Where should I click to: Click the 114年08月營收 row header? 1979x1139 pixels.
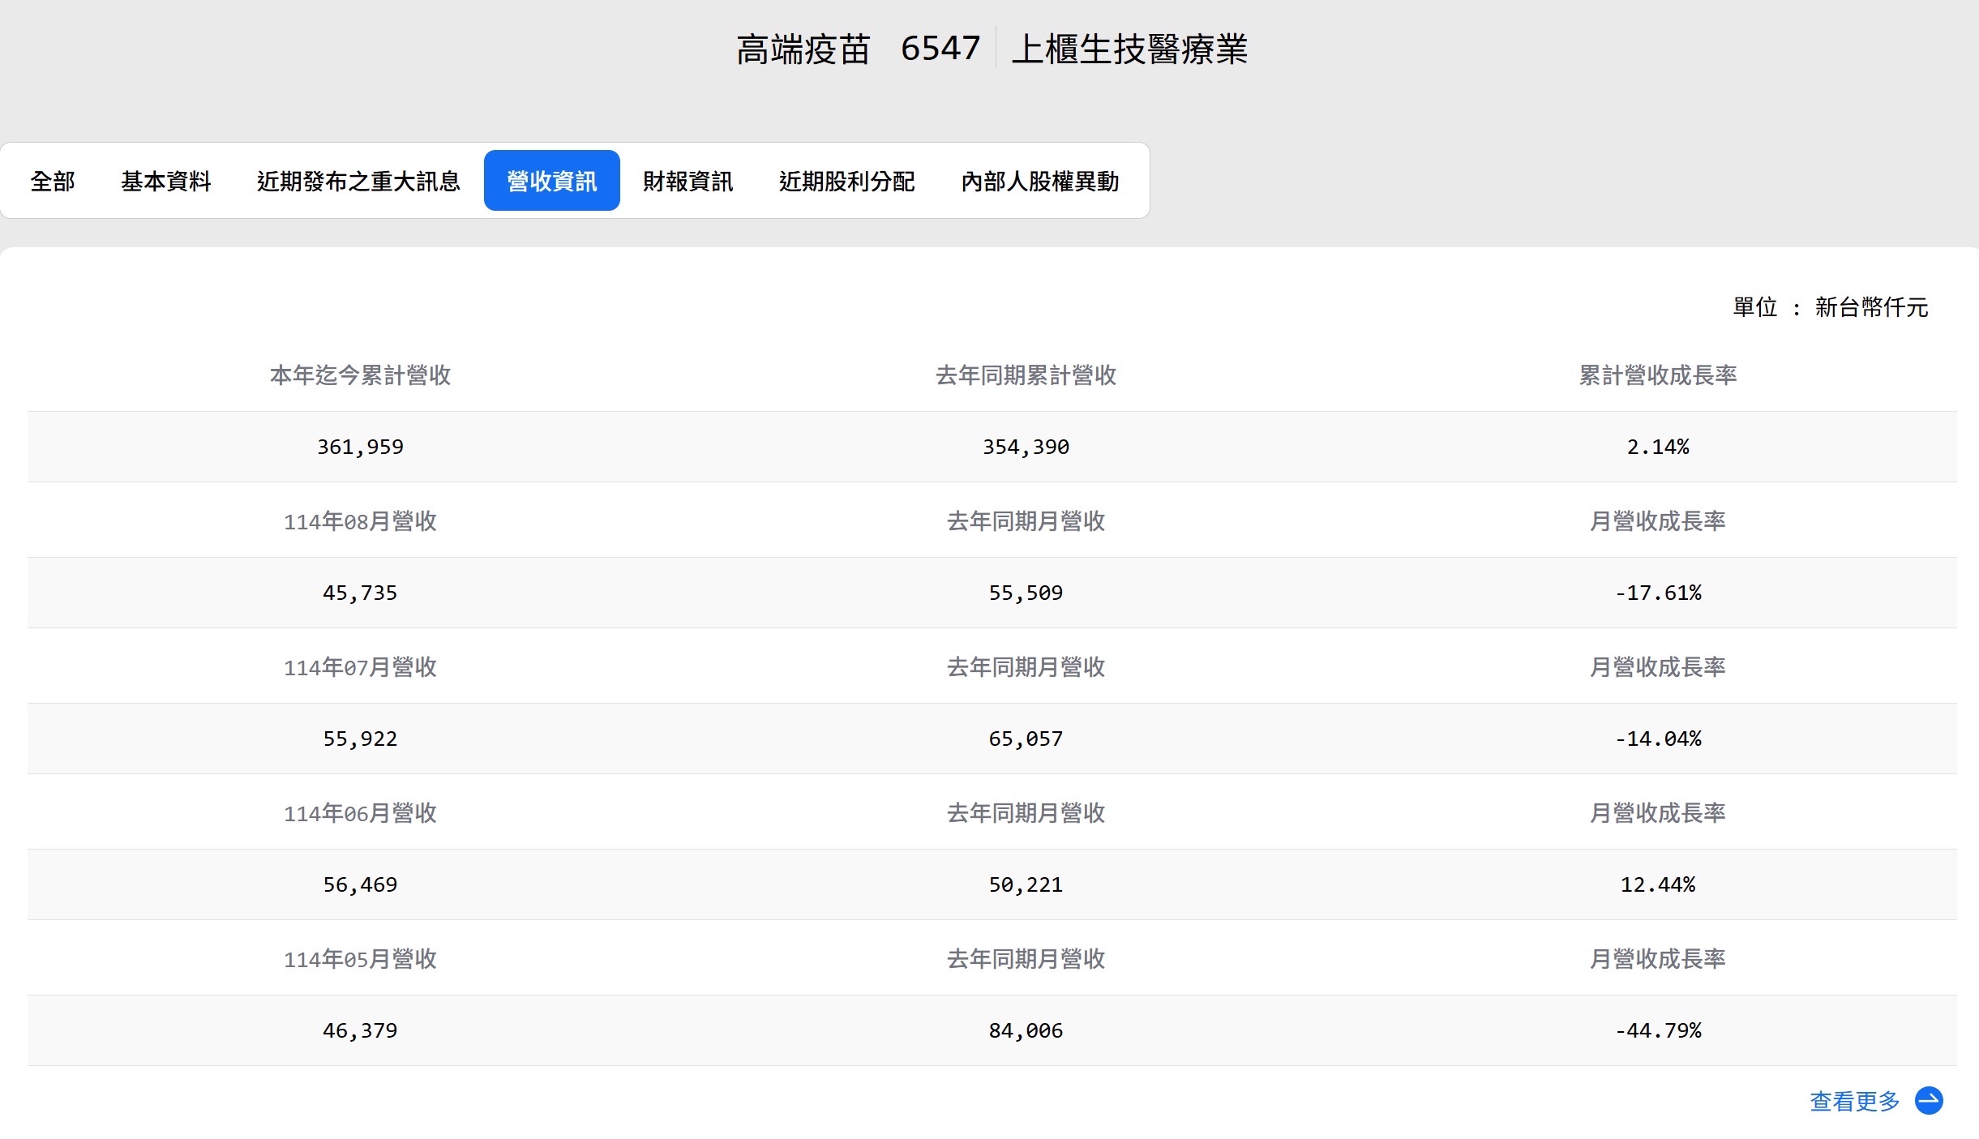pyautogui.click(x=360, y=521)
